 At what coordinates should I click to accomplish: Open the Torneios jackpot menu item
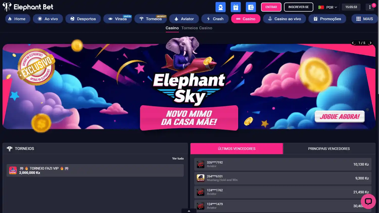(151, 19)
